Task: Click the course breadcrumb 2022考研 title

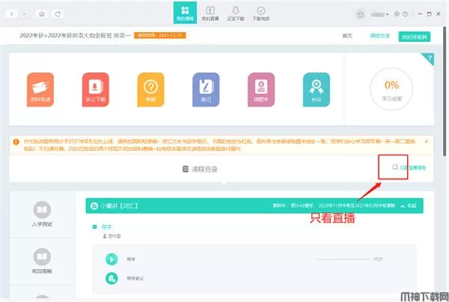Action: click(75, 35)
